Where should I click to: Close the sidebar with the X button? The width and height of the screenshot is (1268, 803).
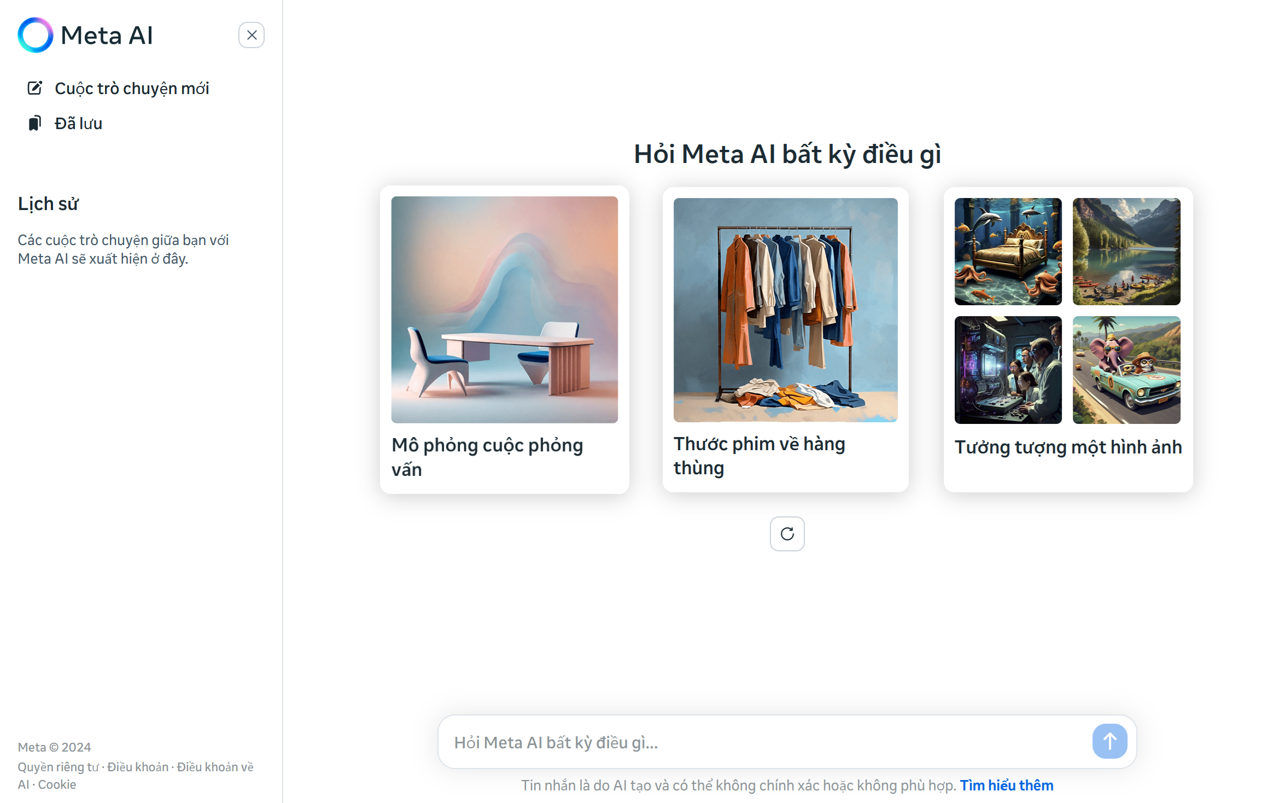(252, 35)
